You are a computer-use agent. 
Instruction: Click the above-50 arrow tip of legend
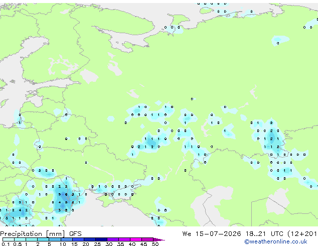click(159, 239)
